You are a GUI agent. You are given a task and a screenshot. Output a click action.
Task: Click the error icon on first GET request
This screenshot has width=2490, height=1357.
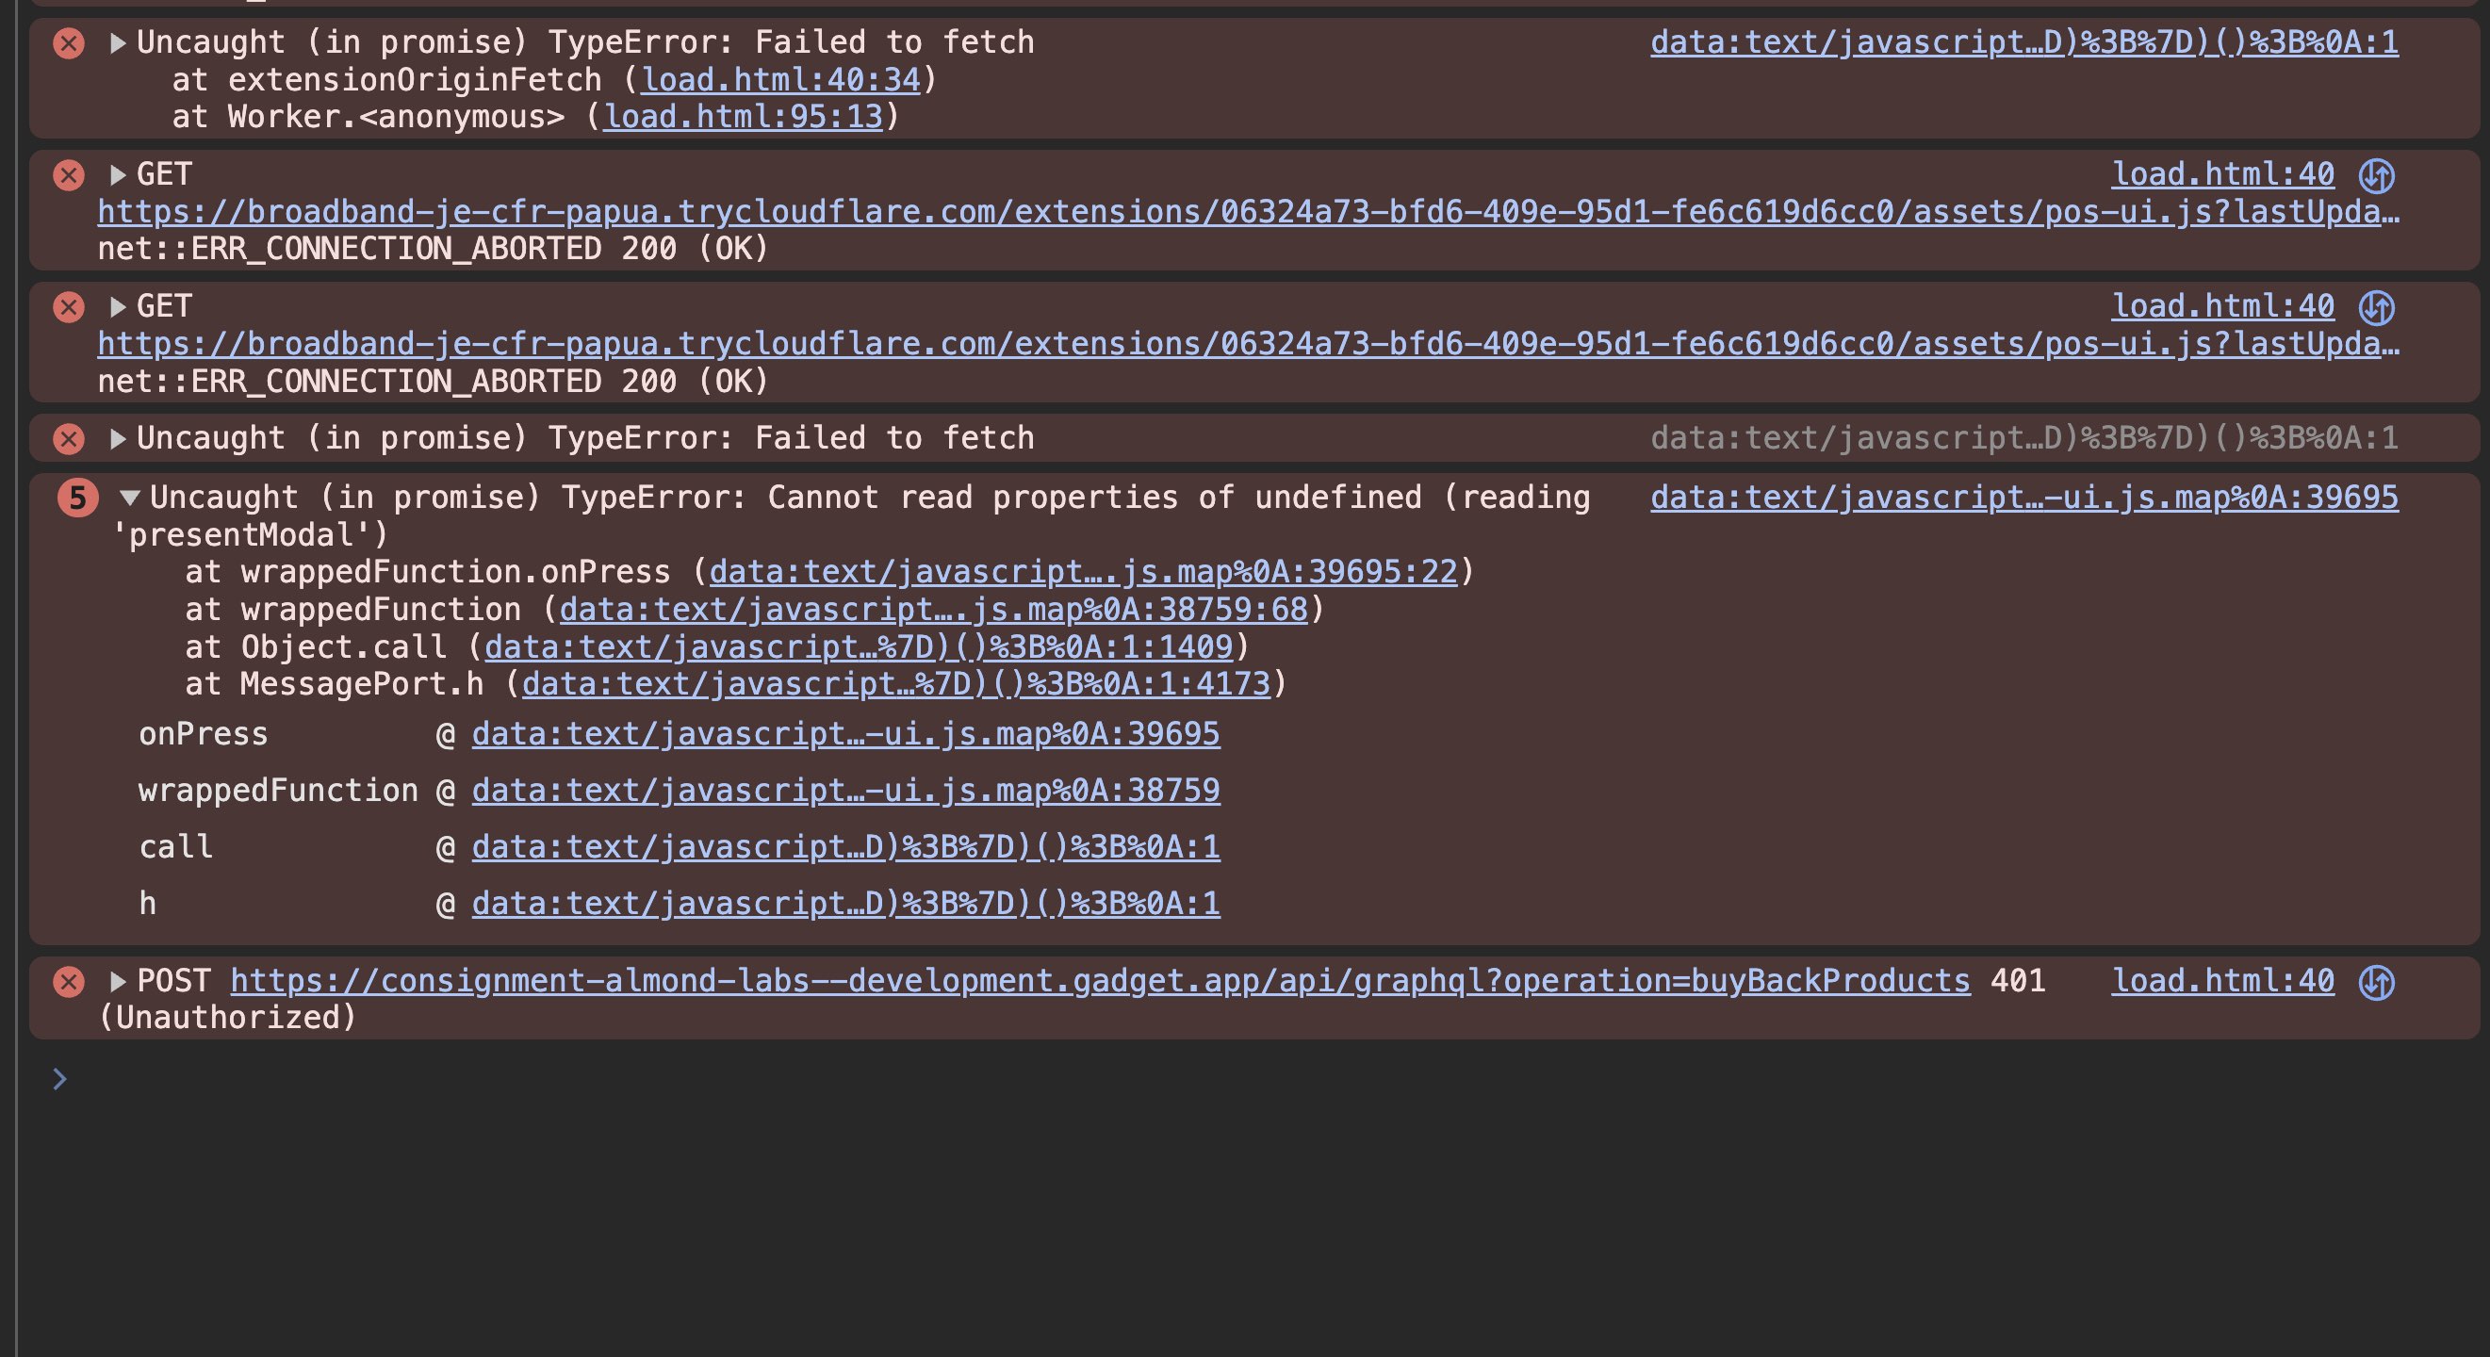[x=69, y=175]
